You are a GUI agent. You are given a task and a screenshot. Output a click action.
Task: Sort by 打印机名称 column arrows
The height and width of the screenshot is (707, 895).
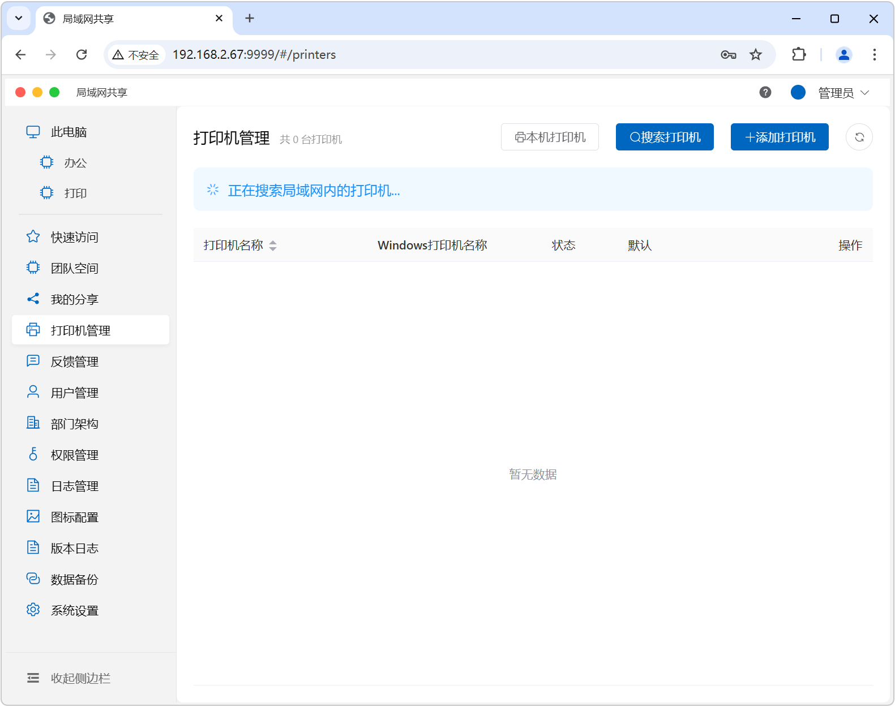[273, 245]
